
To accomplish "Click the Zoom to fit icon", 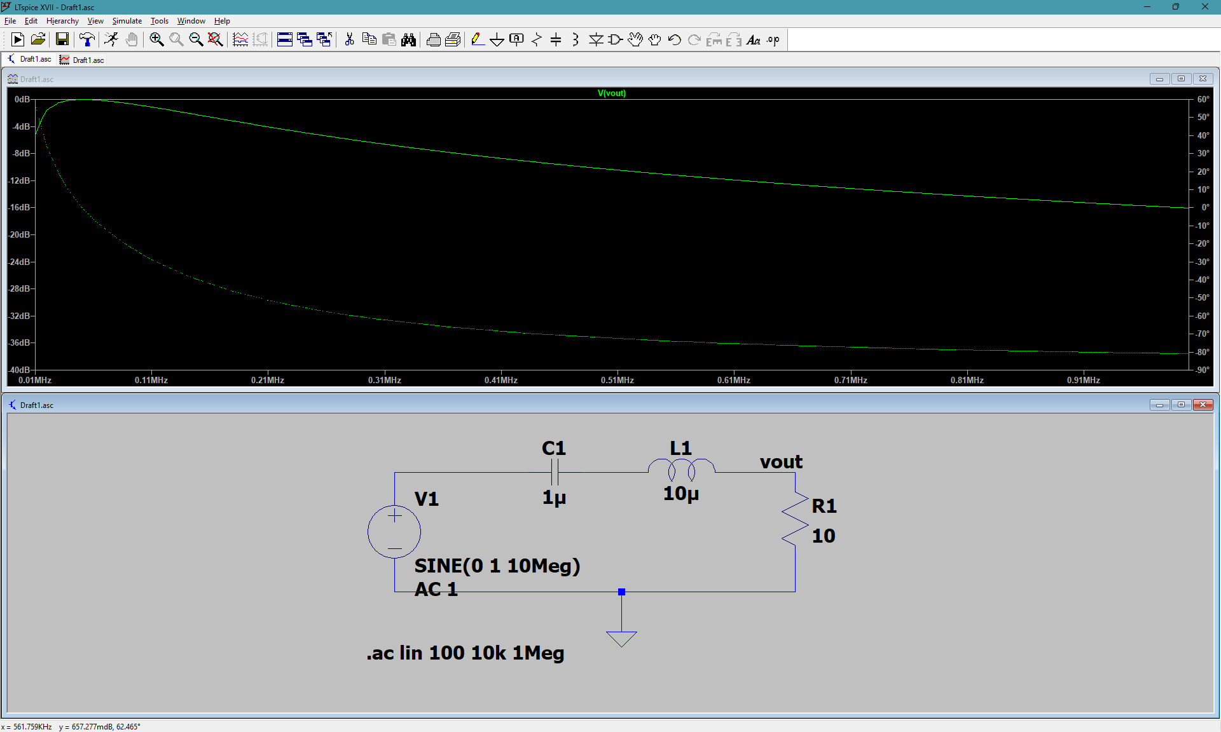I will point(216,39).
